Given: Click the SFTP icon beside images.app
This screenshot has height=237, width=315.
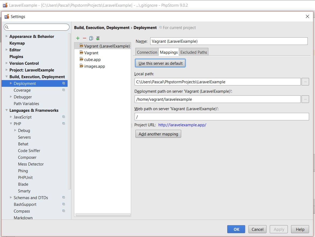Looking at the screenshot, I should point(81,66).
